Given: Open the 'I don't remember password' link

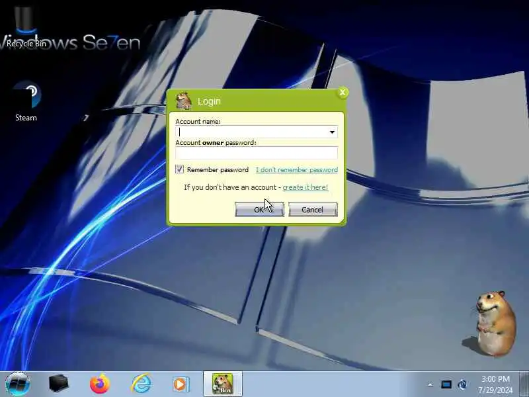Looking at the screenshot, I should pos(296,170).
